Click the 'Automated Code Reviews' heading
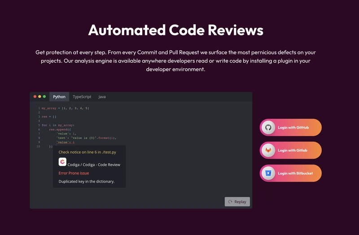 click(176, 30)
